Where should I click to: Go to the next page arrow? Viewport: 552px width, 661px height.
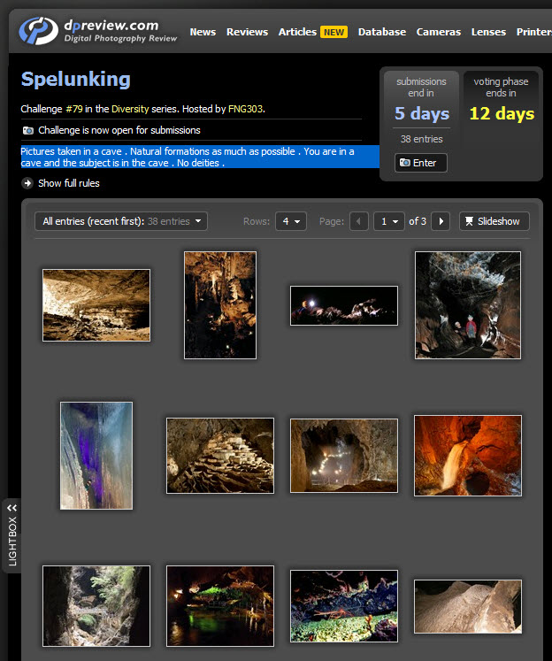[441, 221]
